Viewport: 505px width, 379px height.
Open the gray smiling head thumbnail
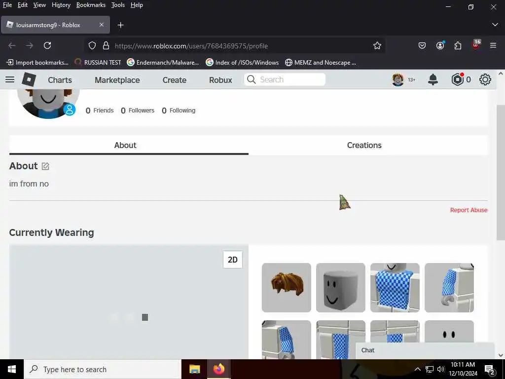point(340,288)
